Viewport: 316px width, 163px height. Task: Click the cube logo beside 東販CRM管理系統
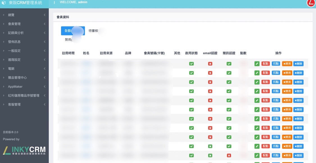pyautogui.click(x=4, y=3)
